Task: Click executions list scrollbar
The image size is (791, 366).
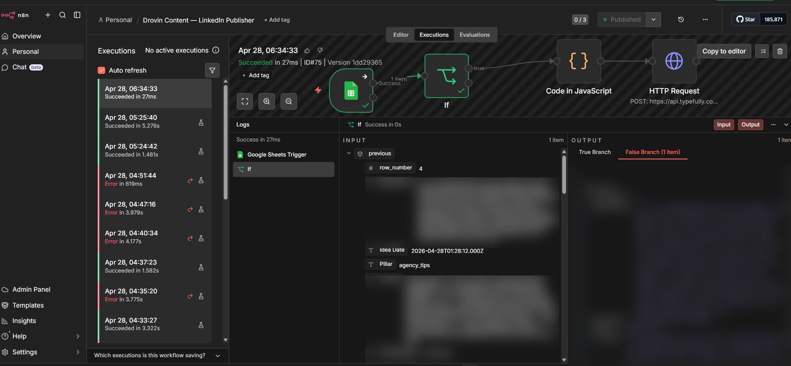Action: point(225,142)
